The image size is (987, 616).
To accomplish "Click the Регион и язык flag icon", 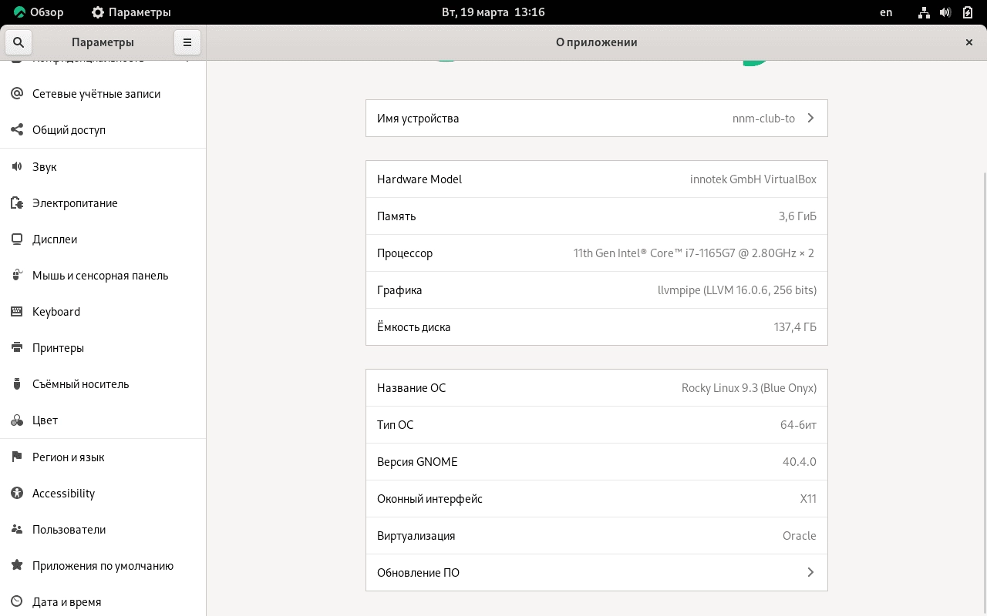I will (x=17, y=457).
